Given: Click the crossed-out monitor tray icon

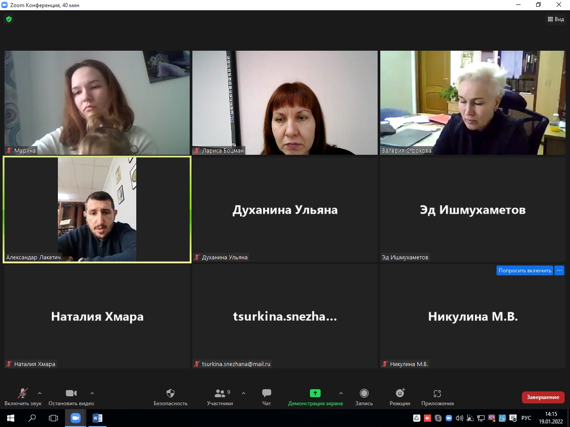Looking at the screenshot, I should (x=492, y=418).
